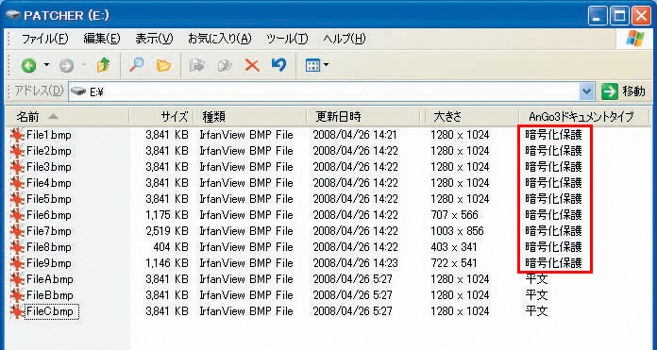657x350 pixels.
Task: Select the File1.bmp file icon
Action: coord(17,135)
